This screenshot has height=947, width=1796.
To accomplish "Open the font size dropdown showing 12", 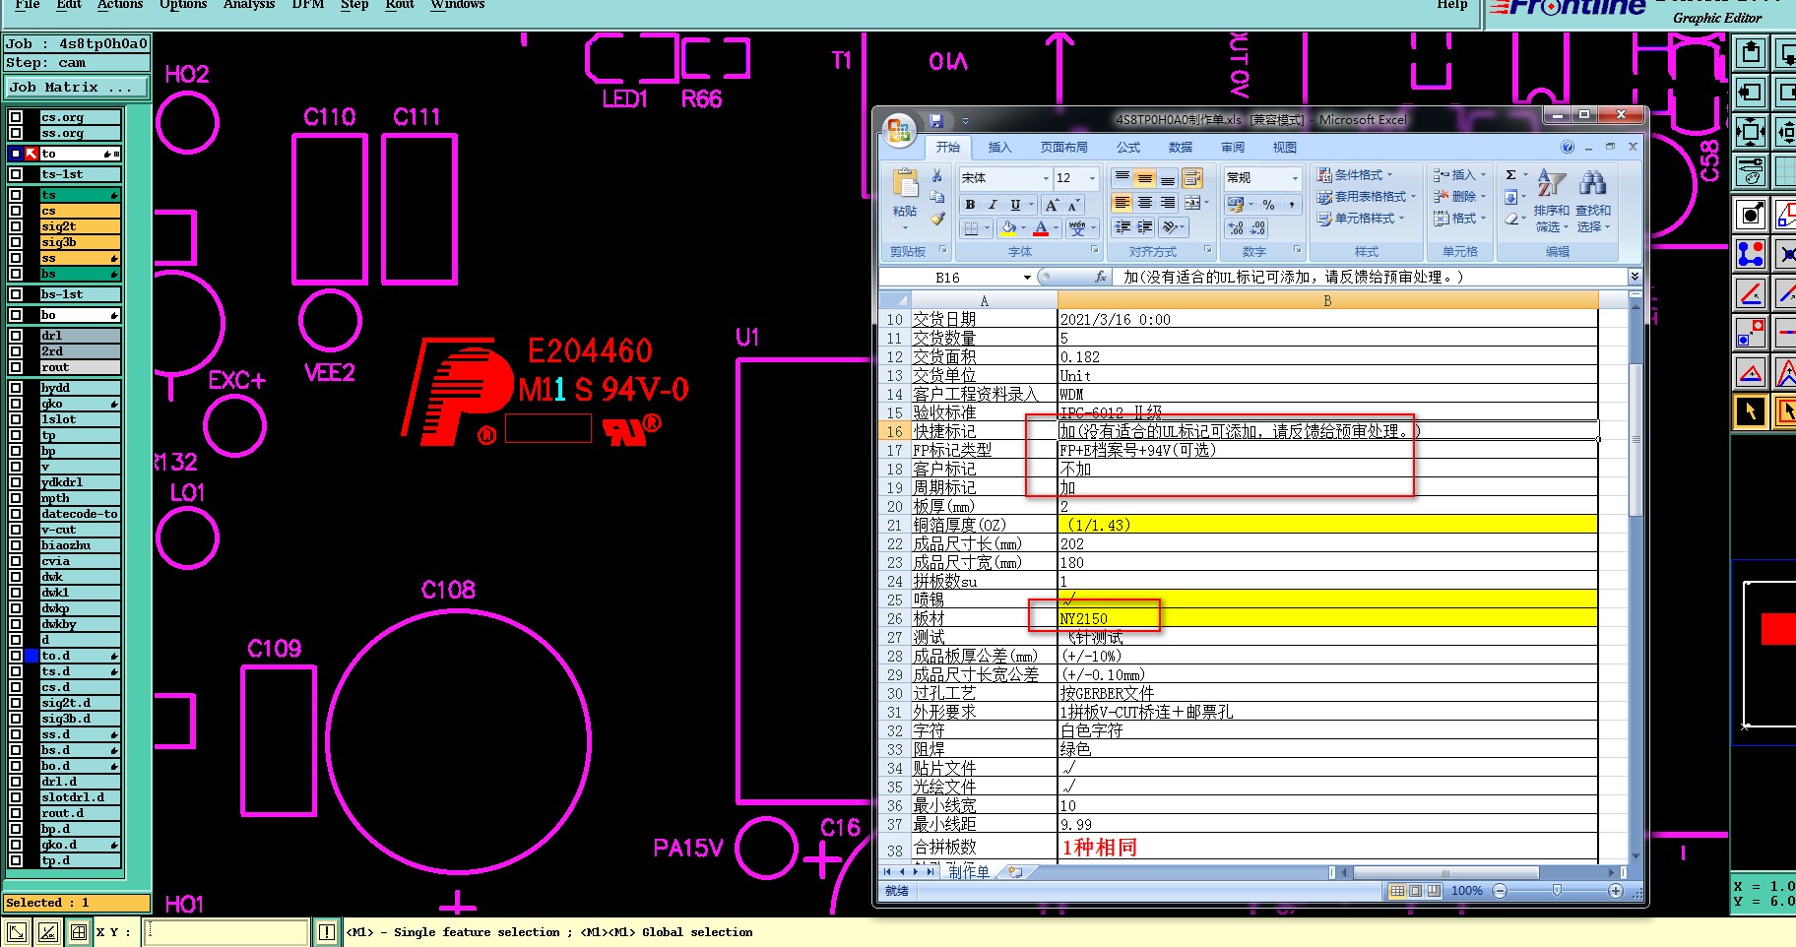I will 1092,178.
